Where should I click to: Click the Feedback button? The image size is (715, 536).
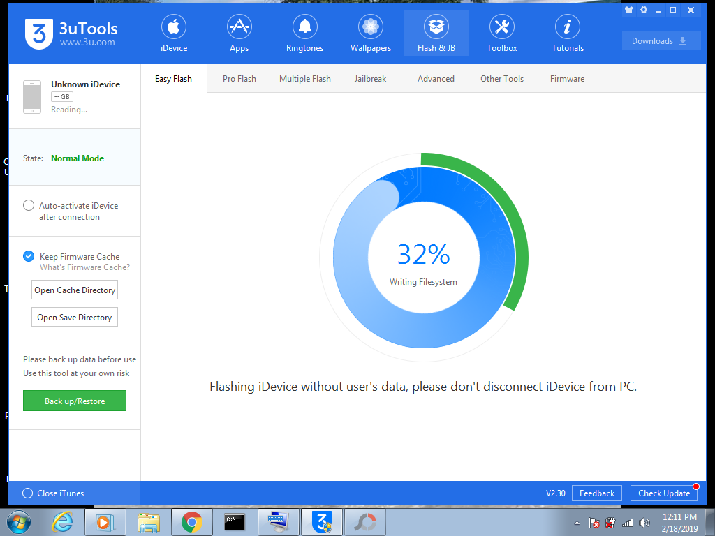[597, 493]
